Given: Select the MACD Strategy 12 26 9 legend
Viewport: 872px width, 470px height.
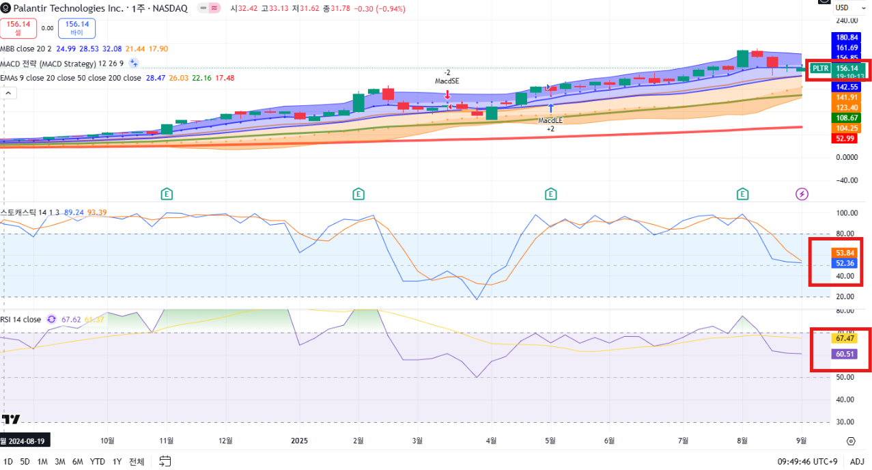Looking at the screenshot, I should pos(62,64).
